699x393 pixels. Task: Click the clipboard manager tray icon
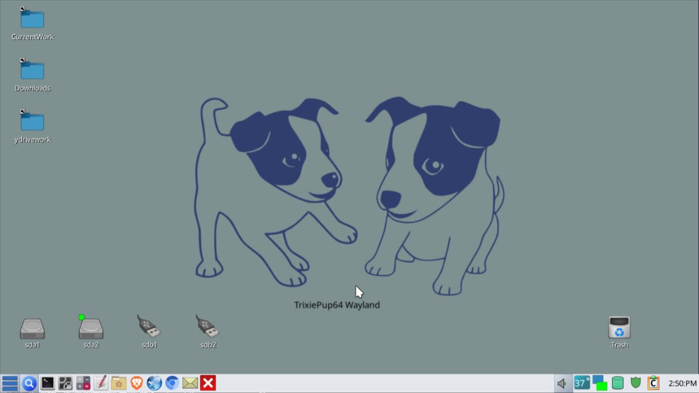[x=654, y=383]
